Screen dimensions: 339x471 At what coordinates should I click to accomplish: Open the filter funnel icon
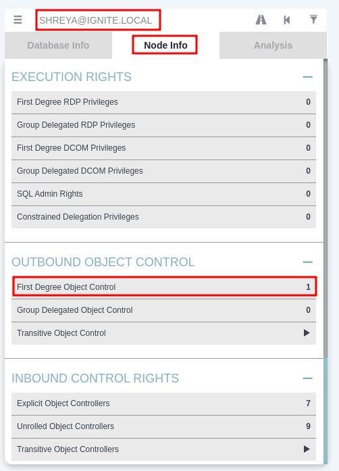pos(313,20)
